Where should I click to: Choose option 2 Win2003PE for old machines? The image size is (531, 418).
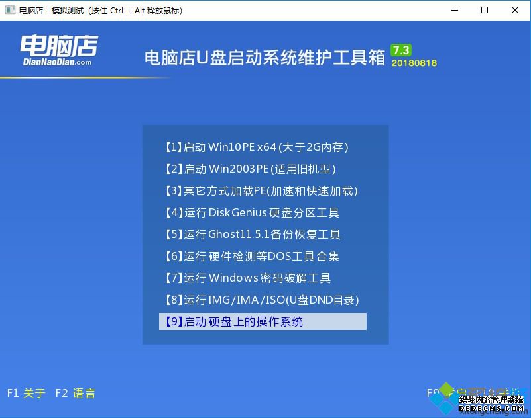(x=251, y=169)
